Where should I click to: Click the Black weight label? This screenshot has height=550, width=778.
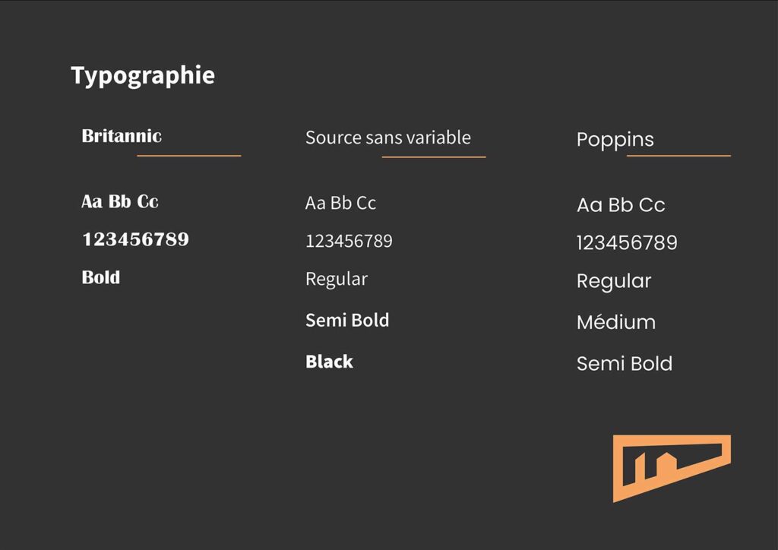pos(330,362)
